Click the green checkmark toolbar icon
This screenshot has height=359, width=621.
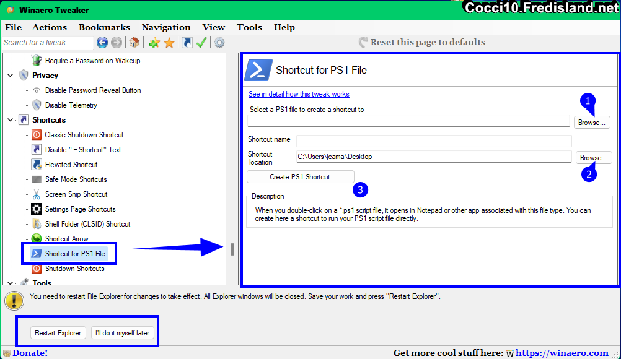pyautogui.click(x=201, y=42)
